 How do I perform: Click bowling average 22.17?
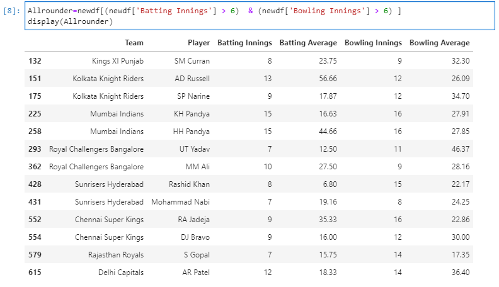(461, 184)
